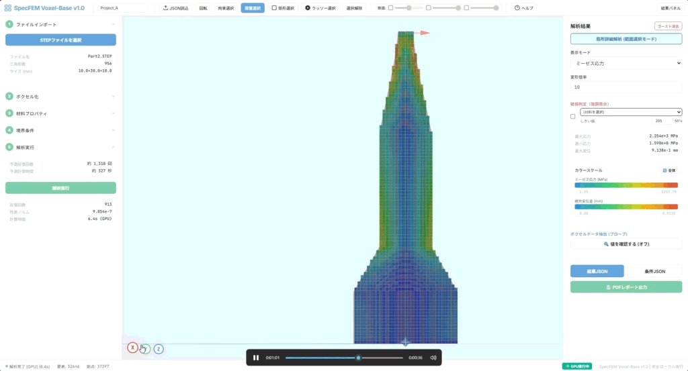Viewport: 688px width, 371px height.
Task: Click the SpecFEM Voxel-Base logo icon
Action: pos(8,8)
